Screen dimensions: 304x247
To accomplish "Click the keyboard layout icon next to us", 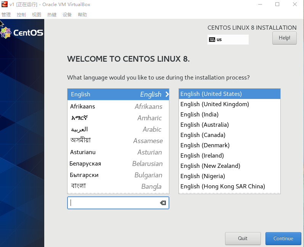I will [212, 40].
